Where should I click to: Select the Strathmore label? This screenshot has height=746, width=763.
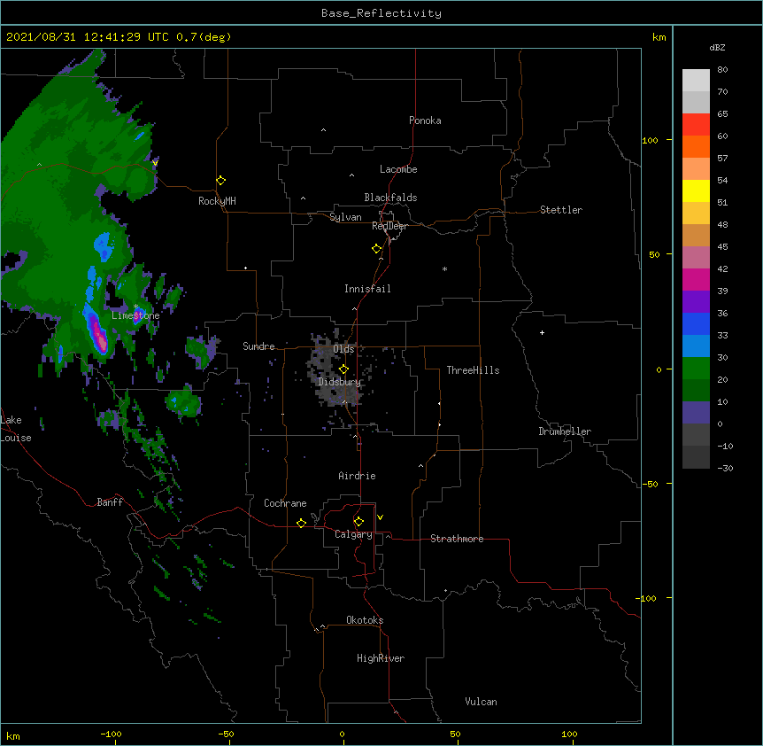[457, 539]
